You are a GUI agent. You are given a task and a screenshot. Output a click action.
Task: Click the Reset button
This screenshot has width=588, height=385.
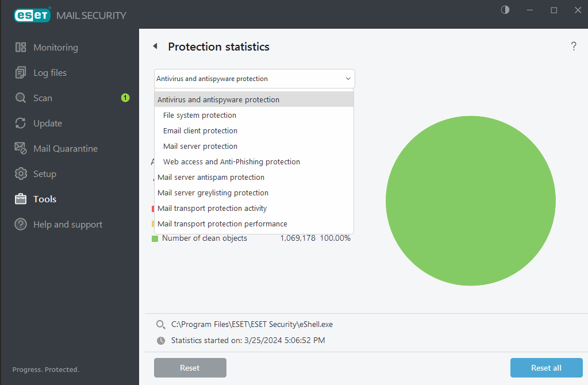coord(190,368)
